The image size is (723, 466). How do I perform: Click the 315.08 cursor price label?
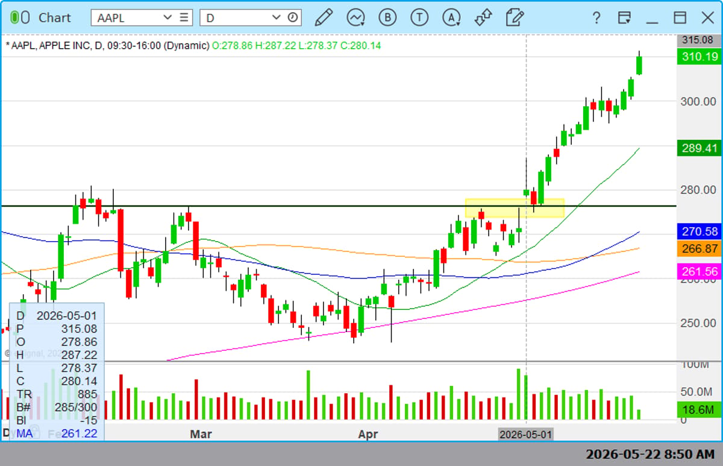pyautogui.click(x=699, y=40)
